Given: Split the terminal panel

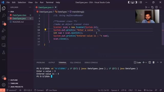Looking at the screenshot, I should [x=150, y=62].
